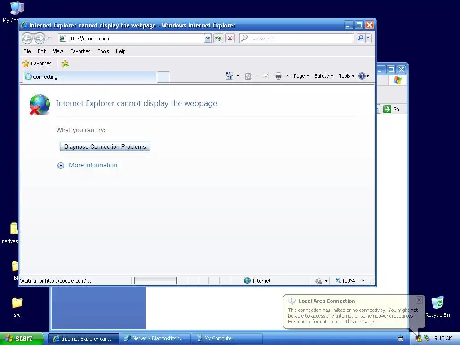Open a new blank tab
This screenshot has width=460, height=345.
pyautogui.click(x=164, y=77)
